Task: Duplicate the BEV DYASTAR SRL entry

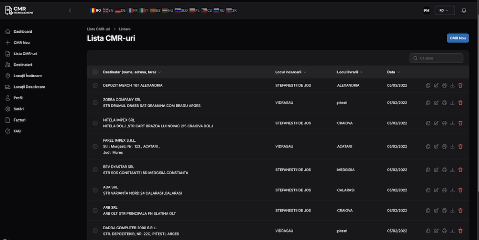Action: tap(428, 170)
